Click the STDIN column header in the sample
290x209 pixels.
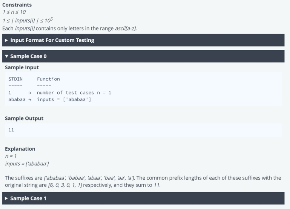(15, 79)
